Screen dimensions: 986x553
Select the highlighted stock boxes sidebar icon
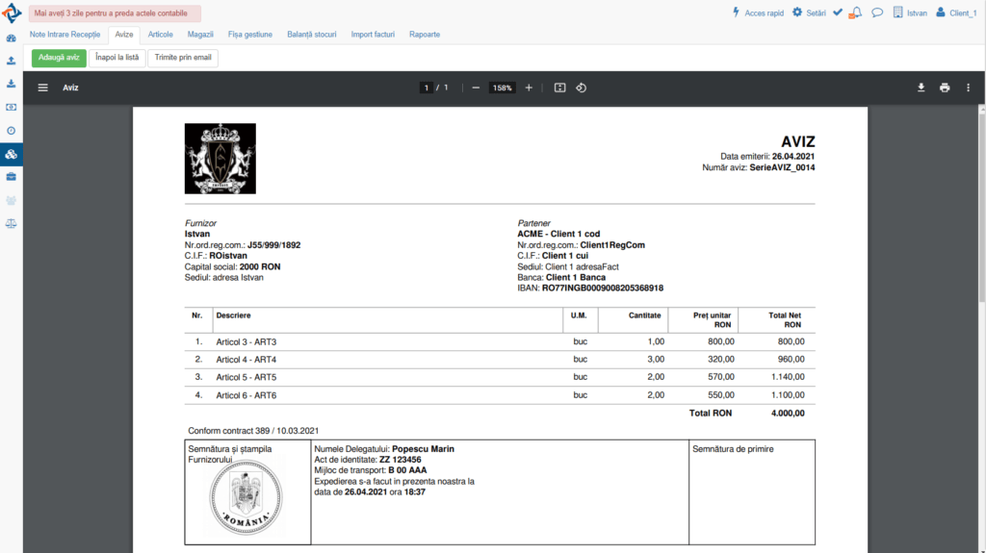click(12, 154)
